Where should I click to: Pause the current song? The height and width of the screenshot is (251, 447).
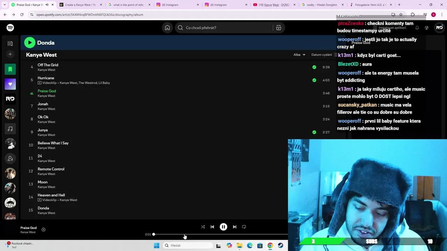tap(223, 227)
